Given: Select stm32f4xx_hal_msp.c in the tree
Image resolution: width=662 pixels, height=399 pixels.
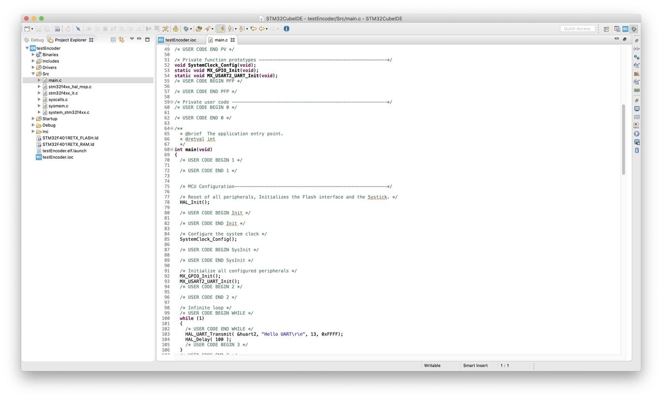Looking at the screenshot, I should click(70, 87).
